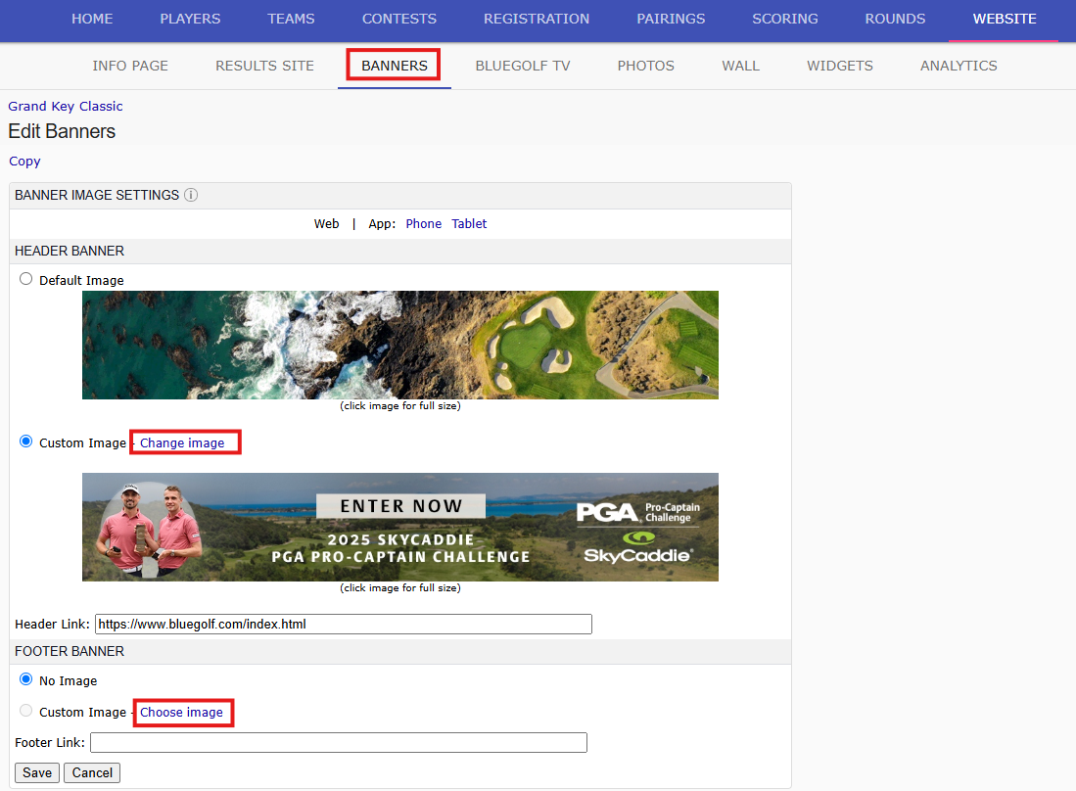Click the Save button

[37, 773]
